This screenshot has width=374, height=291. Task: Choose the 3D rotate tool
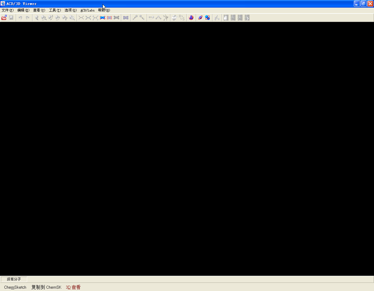[51, 18]
